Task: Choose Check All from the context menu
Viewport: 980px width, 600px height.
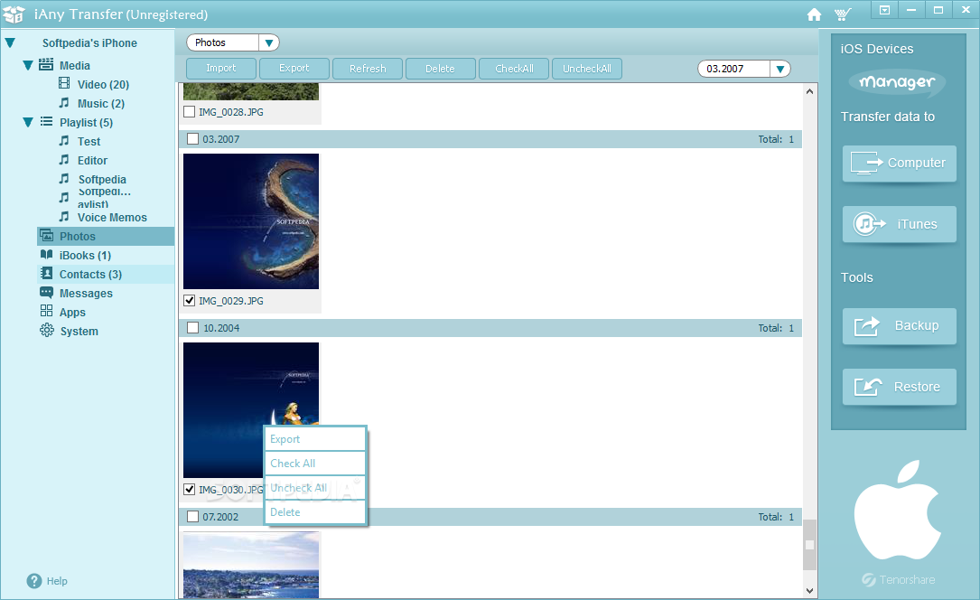Action: (315, 464)
